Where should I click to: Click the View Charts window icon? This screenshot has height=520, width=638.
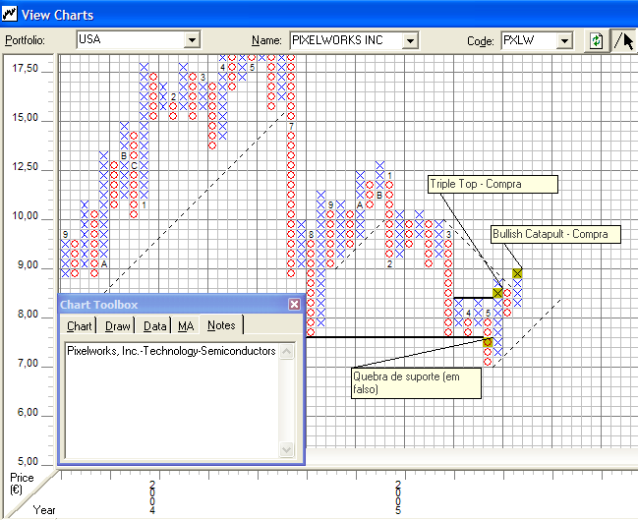pyautogui.click(x=10, y=14)
